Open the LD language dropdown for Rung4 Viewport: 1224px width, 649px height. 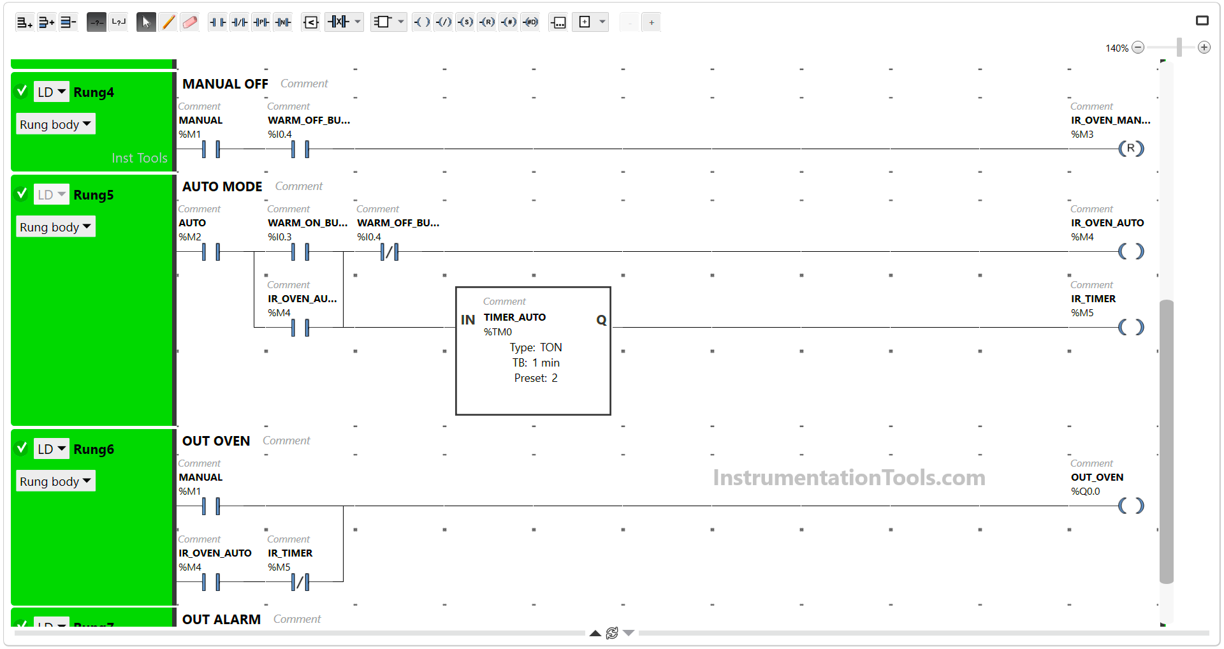click(x=51, y=92)
